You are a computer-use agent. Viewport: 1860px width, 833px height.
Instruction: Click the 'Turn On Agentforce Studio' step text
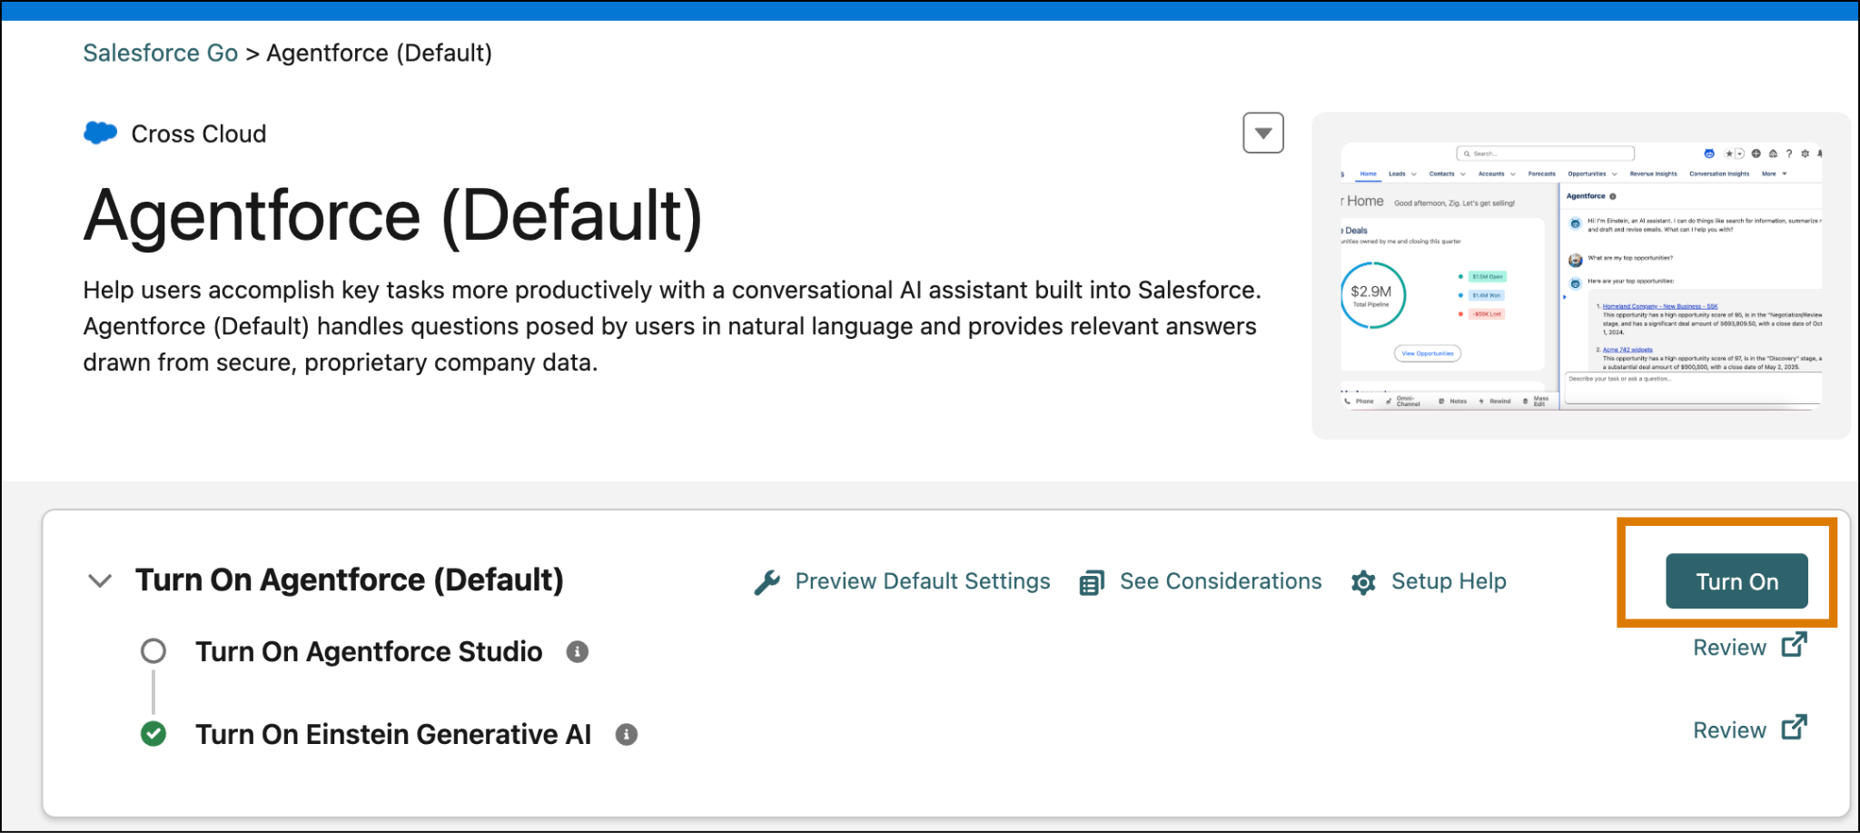pos(369,651)
